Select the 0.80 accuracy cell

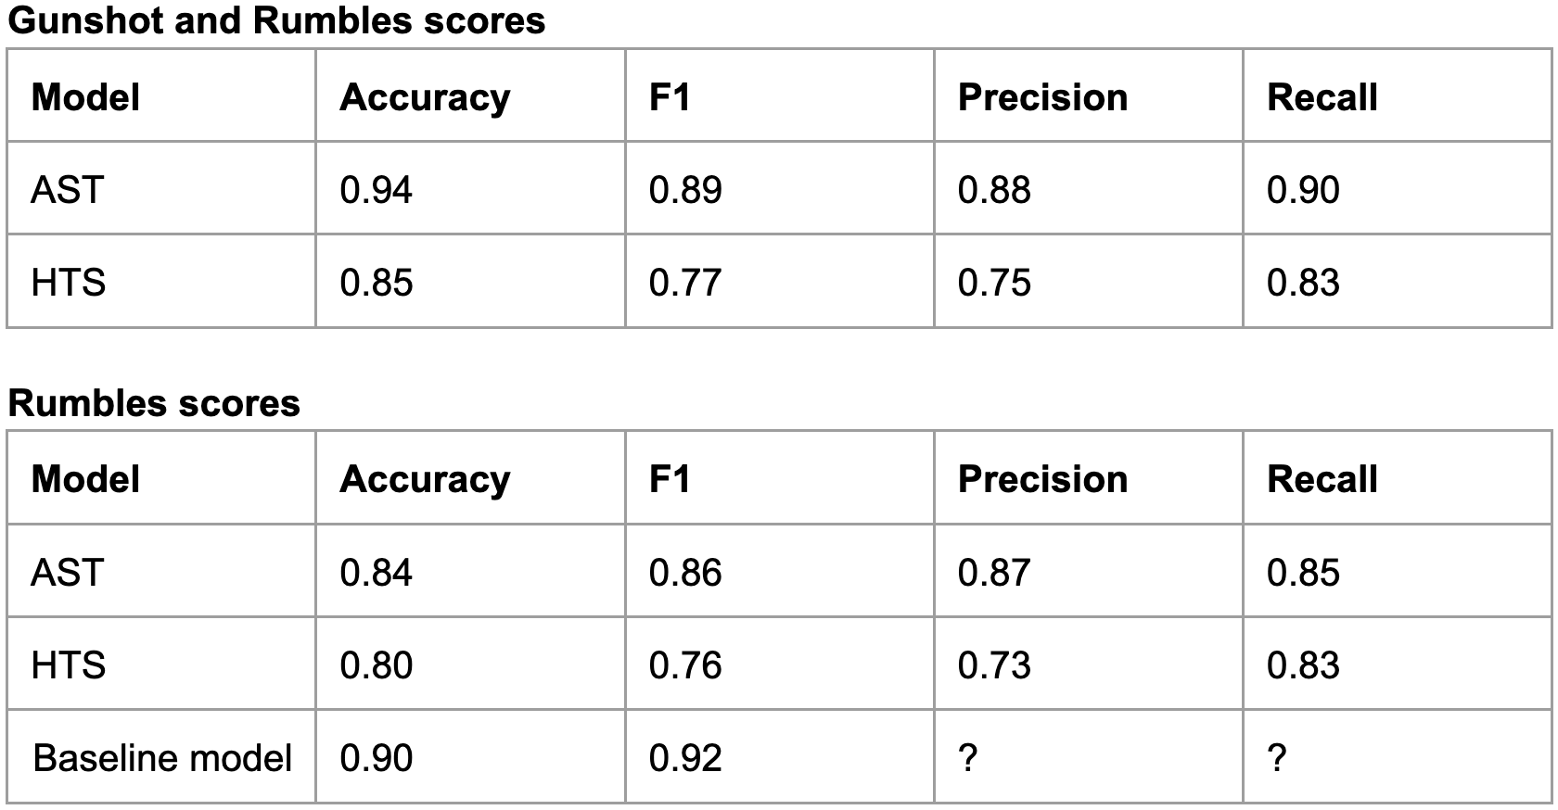click(x=377, y=664)
